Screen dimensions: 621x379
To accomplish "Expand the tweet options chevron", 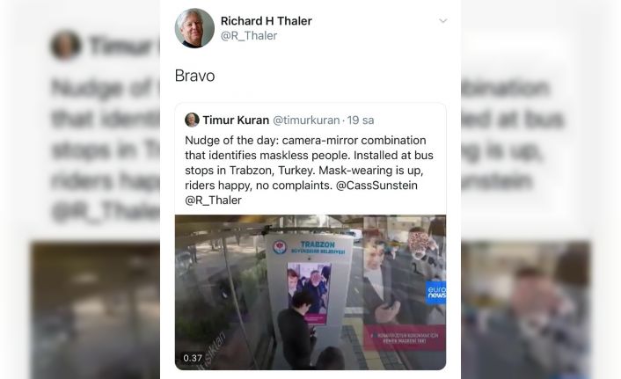I will coord(443,20).
